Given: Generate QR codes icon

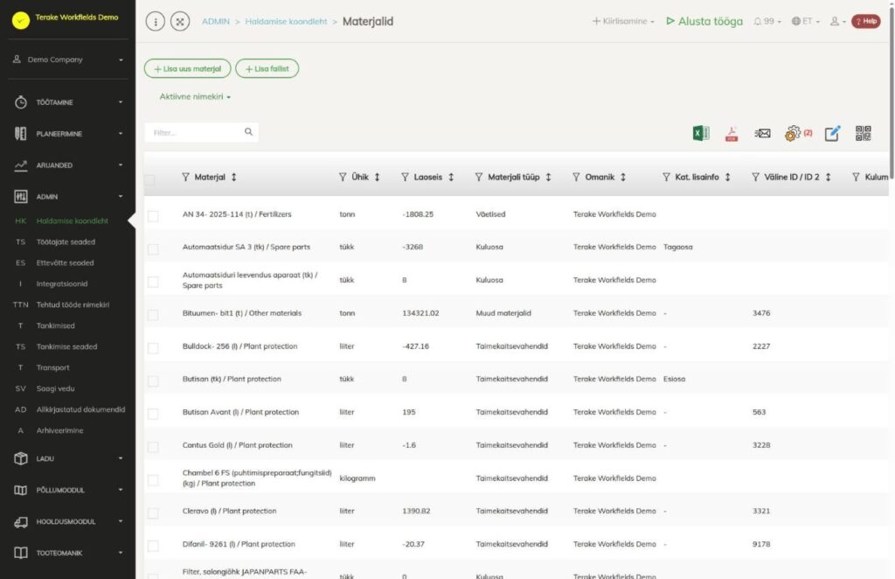Looking at the screenshot, I should (863, 133).
